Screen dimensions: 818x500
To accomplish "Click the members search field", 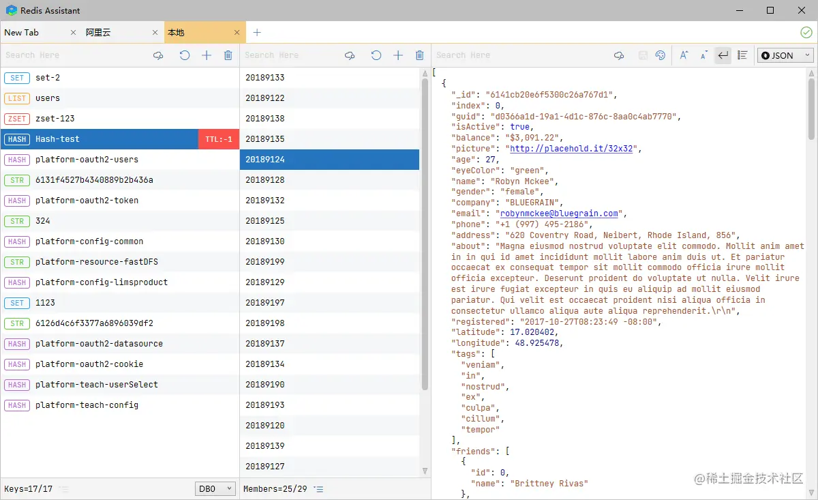I will [x=292, y=55].
